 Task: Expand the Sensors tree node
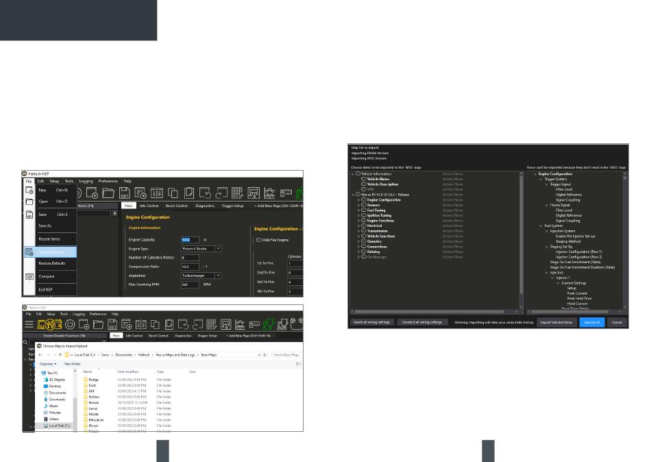(358, 204)
